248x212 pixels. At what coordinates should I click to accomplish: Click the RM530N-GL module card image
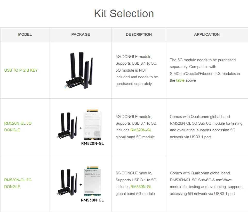(x=92, y=181)
